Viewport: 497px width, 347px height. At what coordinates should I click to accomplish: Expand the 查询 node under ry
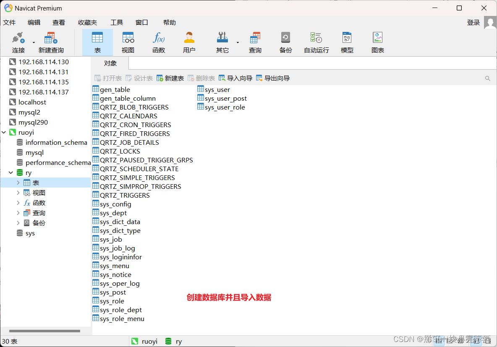click(x=18, y=213)
